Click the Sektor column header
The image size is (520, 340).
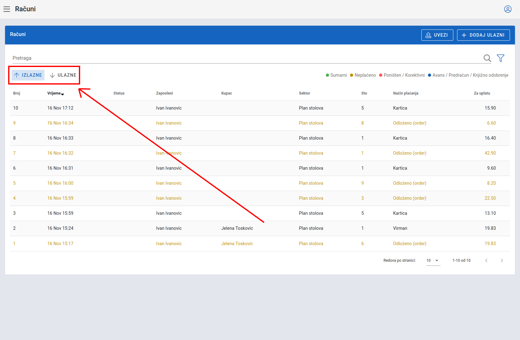tap(305, 93)
